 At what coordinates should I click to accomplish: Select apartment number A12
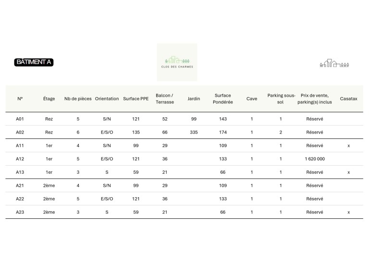[20, 159]
